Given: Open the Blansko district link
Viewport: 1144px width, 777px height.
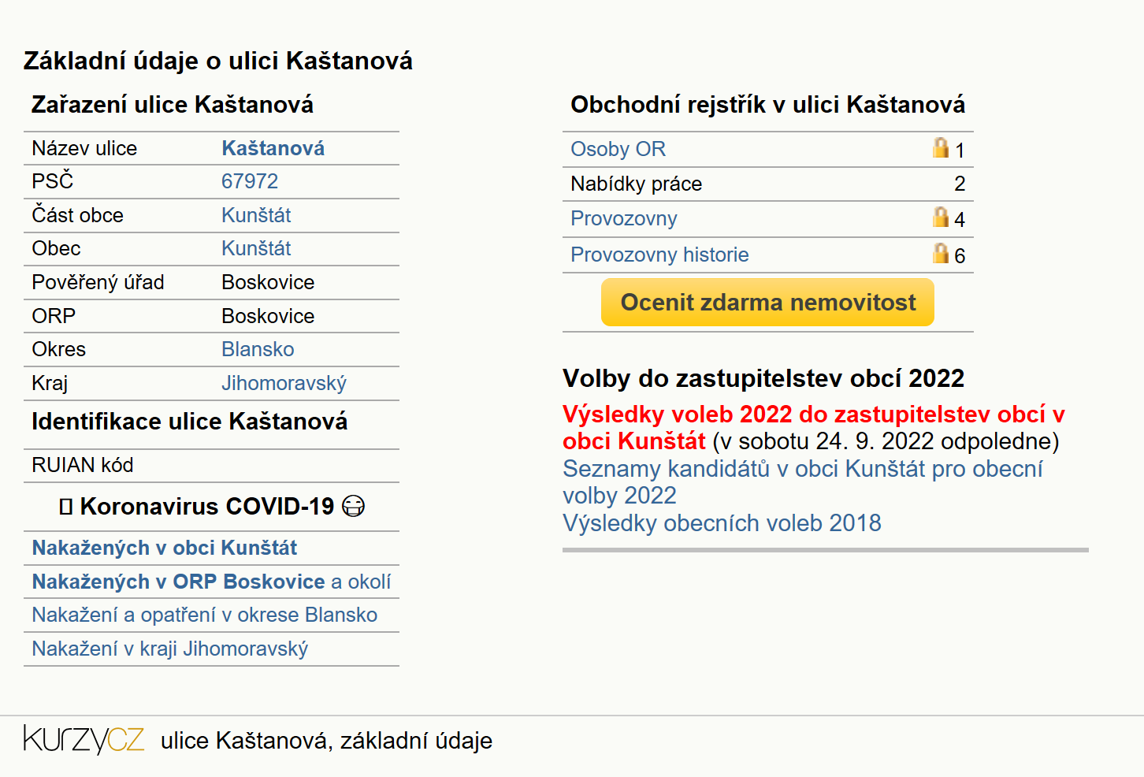Looking at the screenshot, I should pyautogui.click(x=258, y=349).
